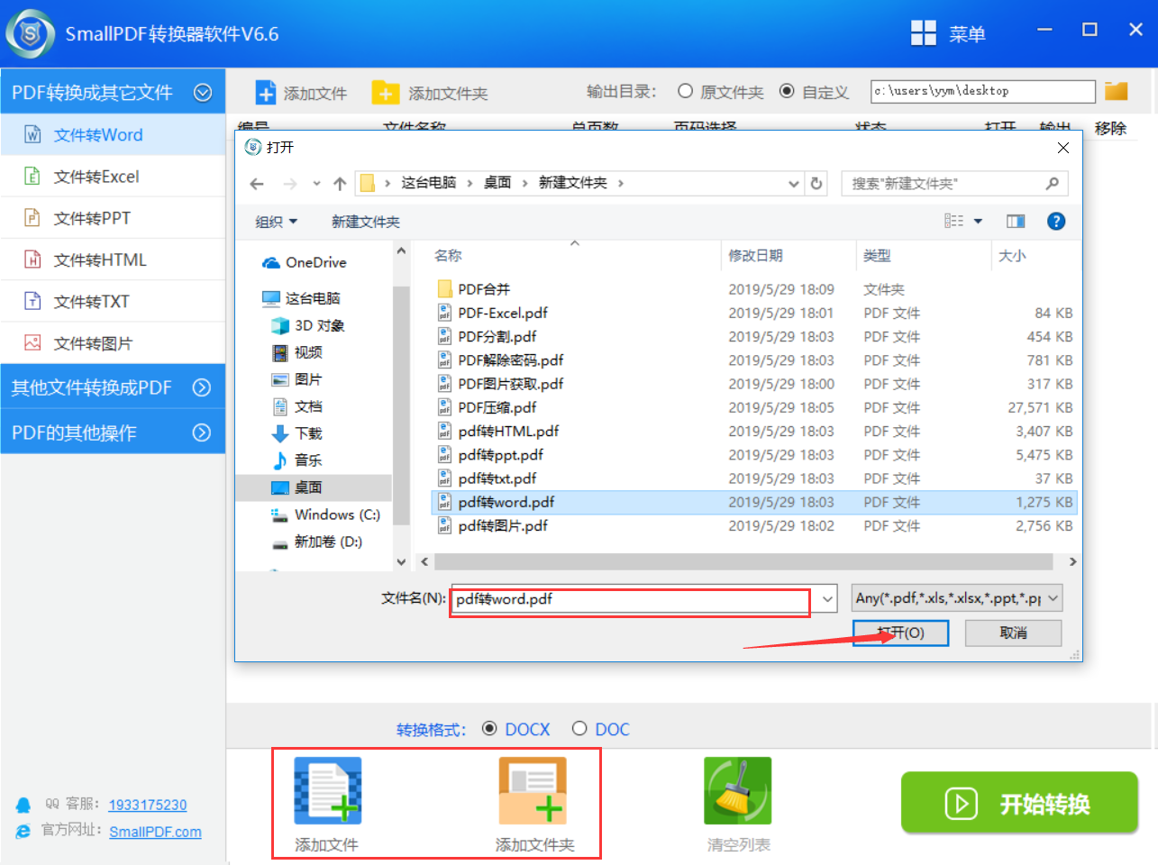Image resolution: width=1158 pixels, height=865 pixels.
Task: Select DOC conversion format
Action: pos(579,728)
